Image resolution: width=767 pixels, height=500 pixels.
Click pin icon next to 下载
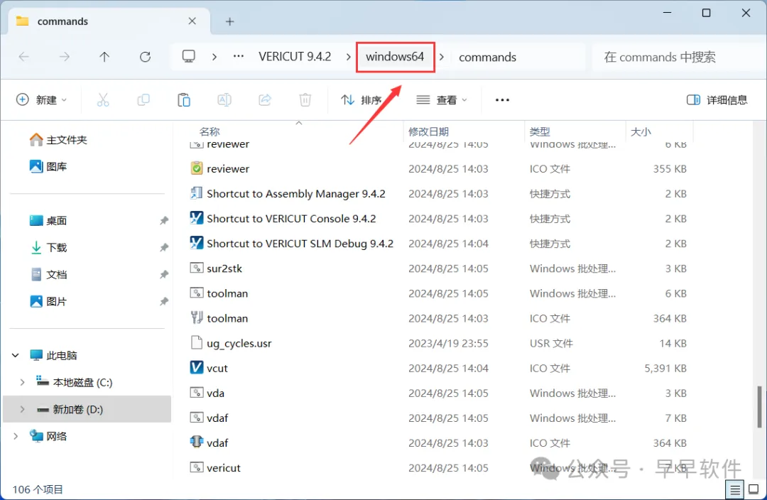(164, 248)
